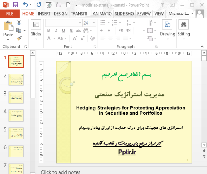Open the Font dialog launcher
The image size is (207, 174).
click(x=95, y=47)
